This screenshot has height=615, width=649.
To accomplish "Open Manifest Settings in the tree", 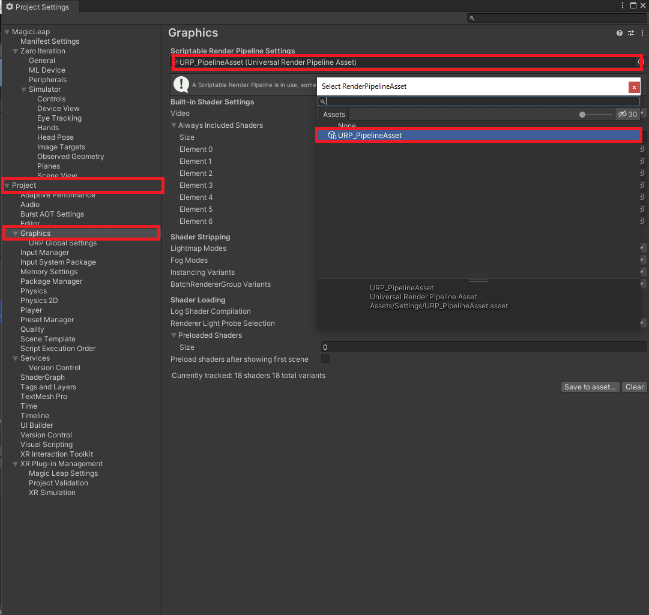I will pos(50,41).
